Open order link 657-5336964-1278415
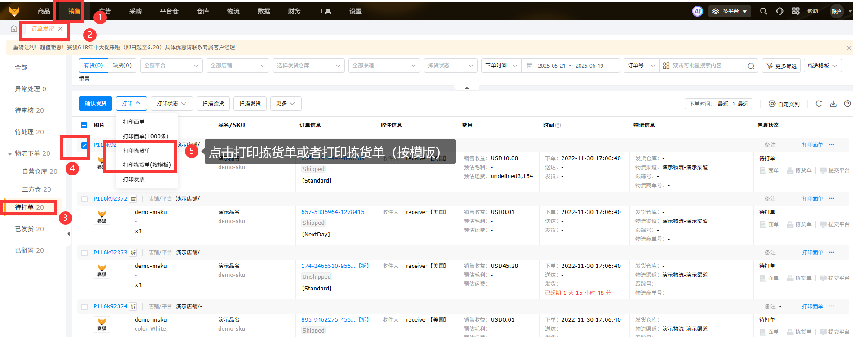 click(x=333, y=212)
